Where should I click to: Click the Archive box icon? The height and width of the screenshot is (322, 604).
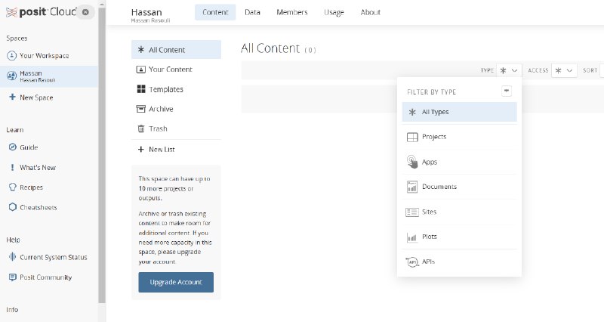[141, 109]
